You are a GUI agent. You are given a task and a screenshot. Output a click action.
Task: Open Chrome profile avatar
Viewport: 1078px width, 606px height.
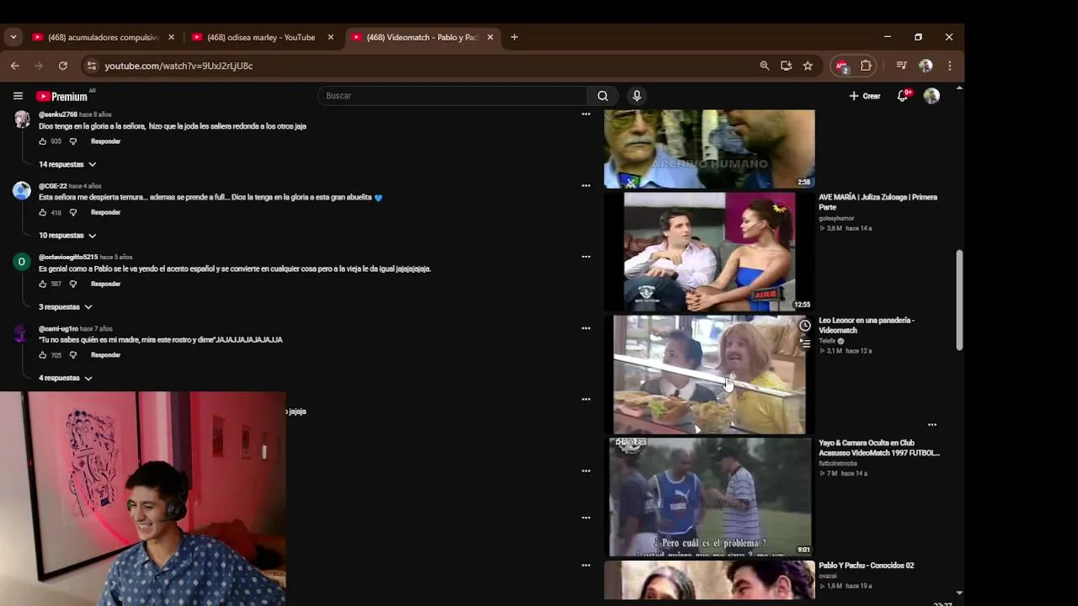pos(926,66)
